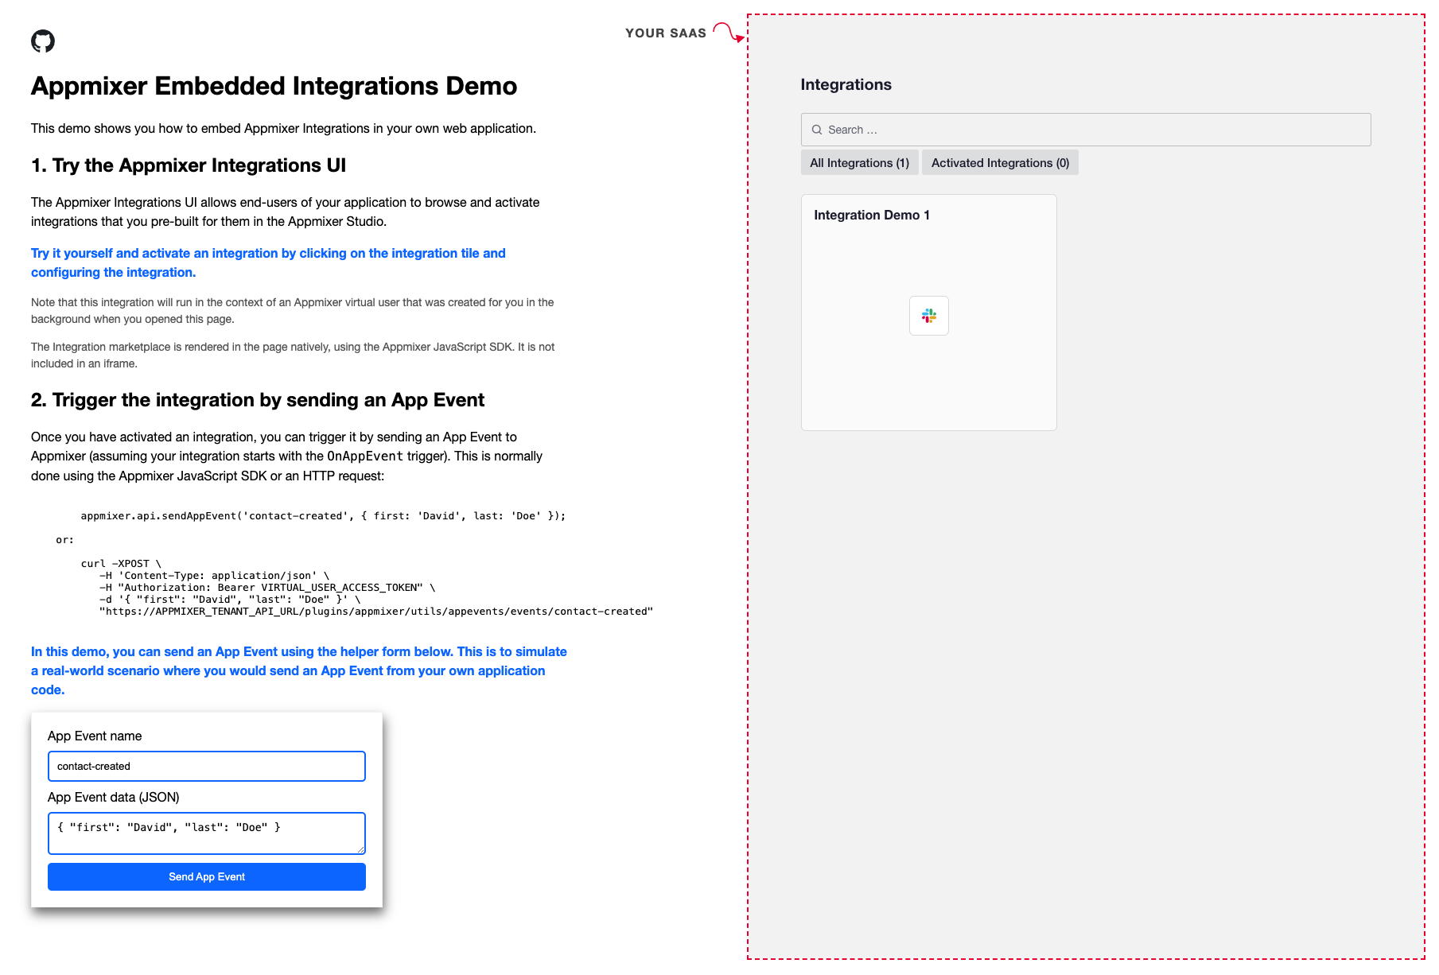The width and height of the screenshot is (1439, 975).
Task: Click the OnAppEvent inline code text
Action: point(365,456)
